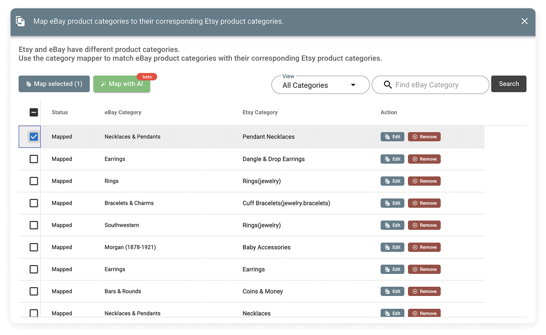Remove the Bars & Rounds mapping
546x335 pixels.
[x=424, y=291]
